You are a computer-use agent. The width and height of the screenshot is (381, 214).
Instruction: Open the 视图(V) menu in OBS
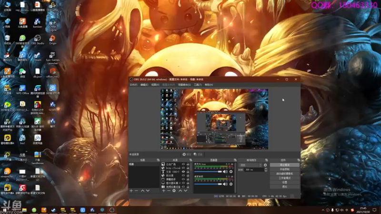coord(155,85)
